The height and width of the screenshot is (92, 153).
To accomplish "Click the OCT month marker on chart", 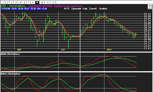I will [63, 50].
